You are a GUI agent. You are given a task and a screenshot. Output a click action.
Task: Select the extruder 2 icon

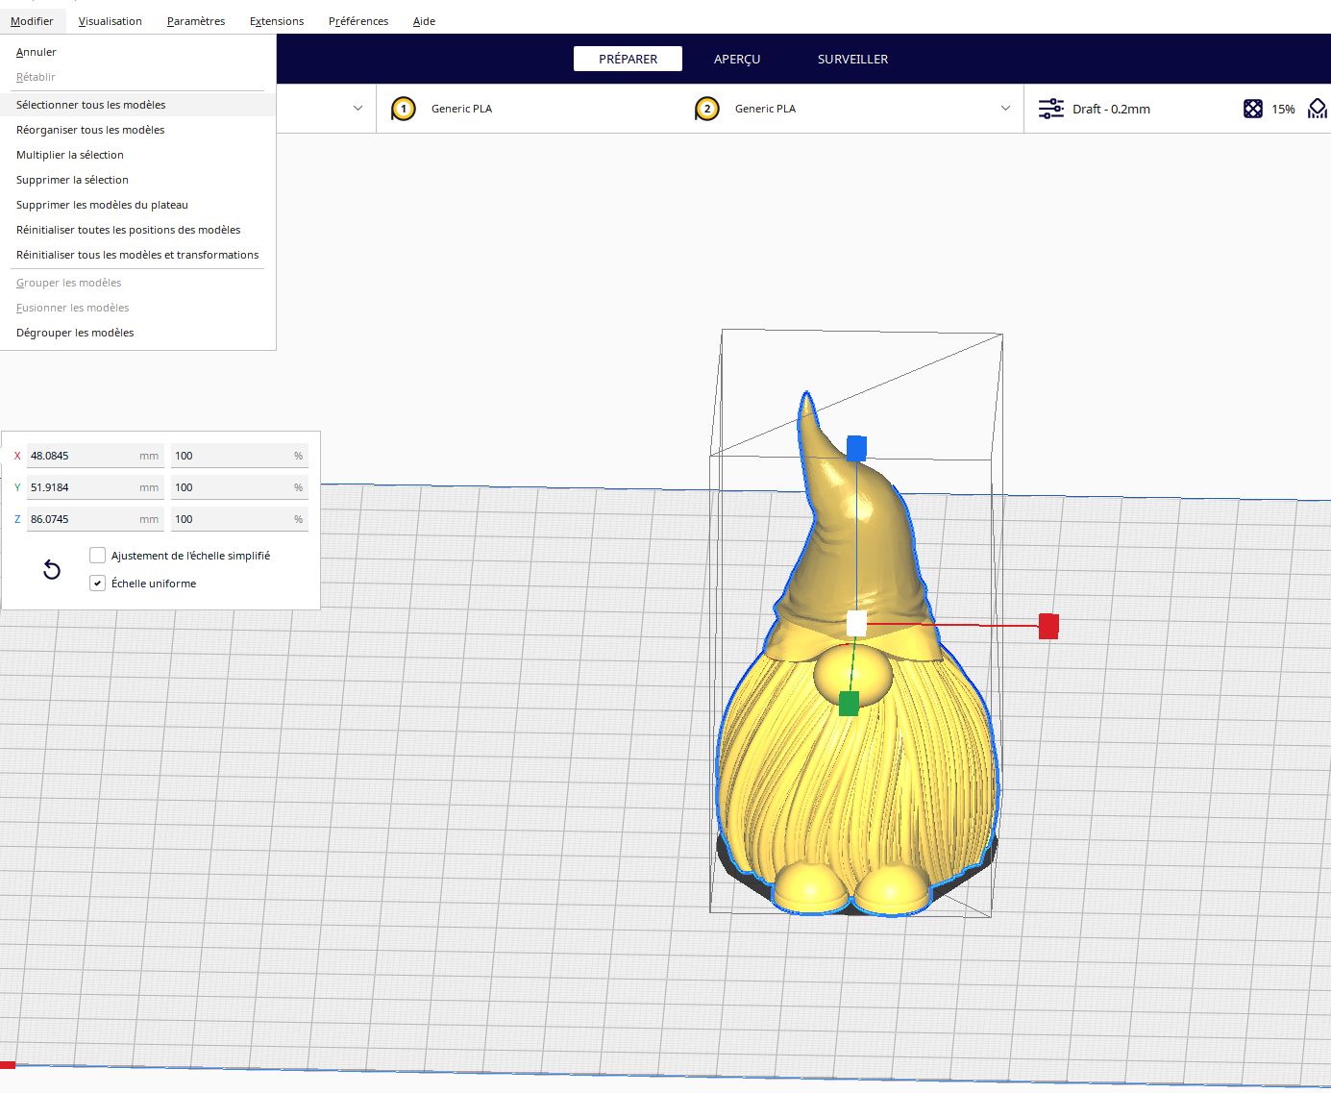click(x=707, y=109)
